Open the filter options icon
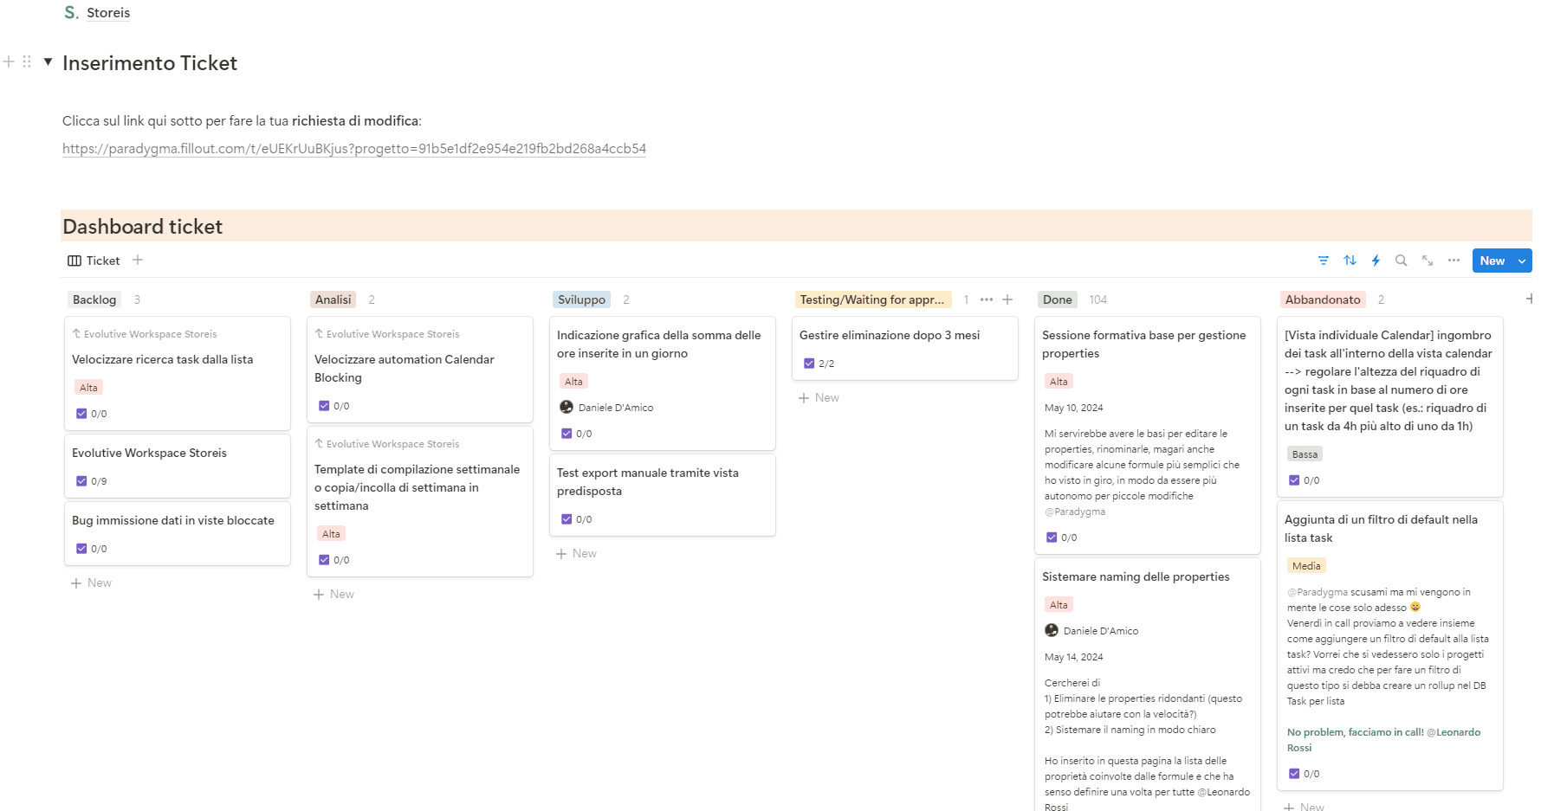This screenshot has height=811, width=1554. 1323,260
